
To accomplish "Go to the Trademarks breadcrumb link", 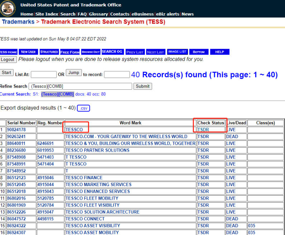I will [18, 22].
